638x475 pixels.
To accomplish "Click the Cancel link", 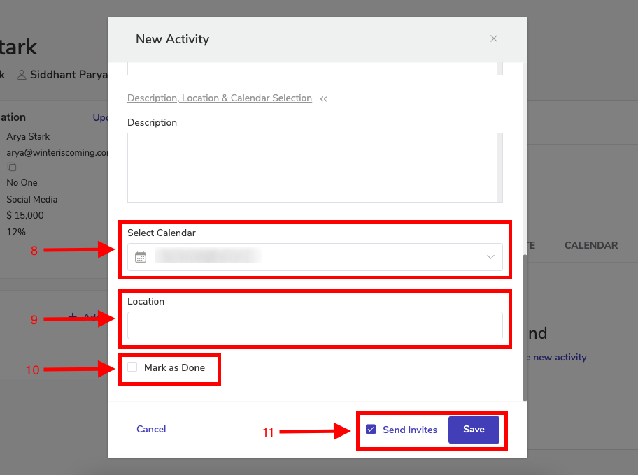I will [151, 430].
